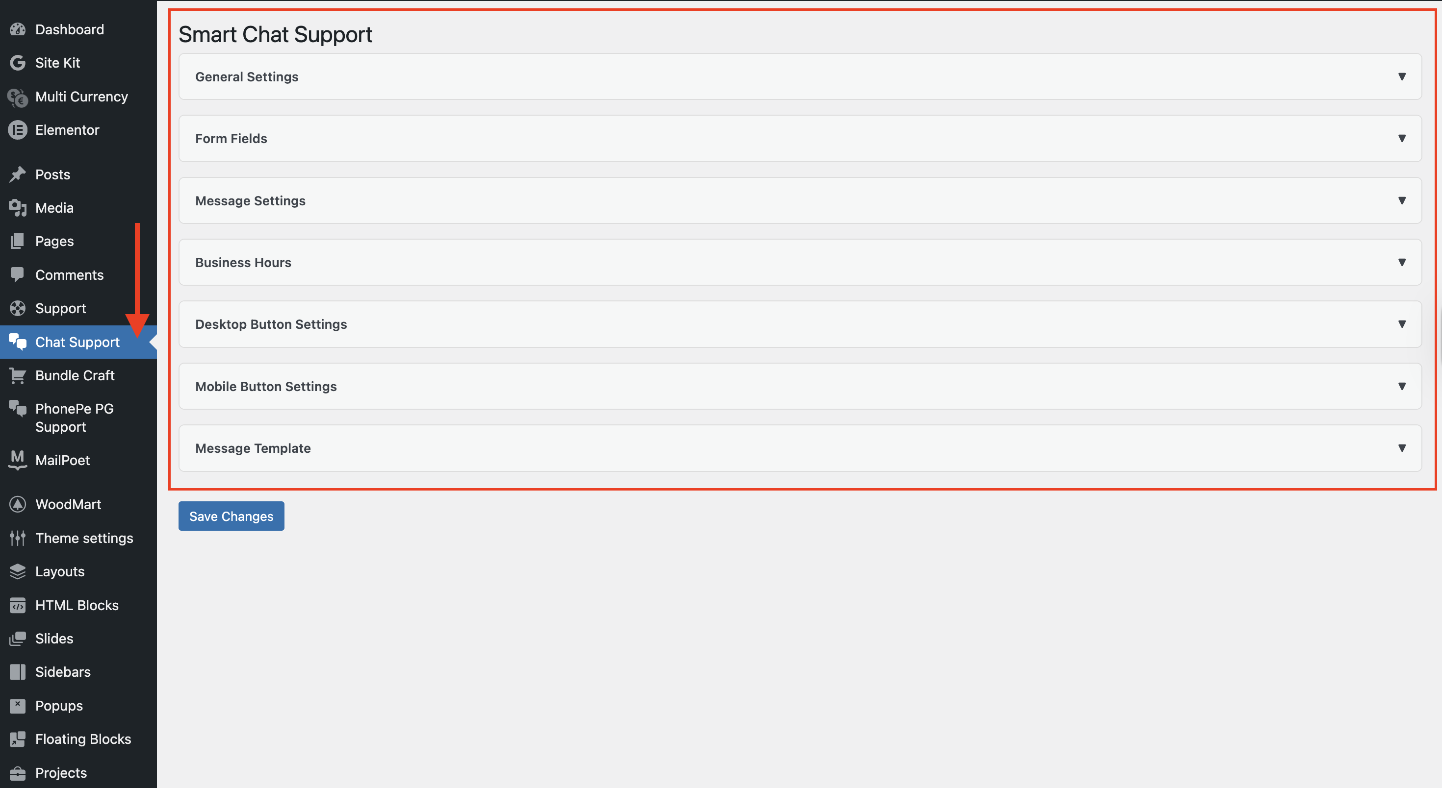The image size is (1442, 788).
Task: Open the Media library icon
Action: click(17, 207)
